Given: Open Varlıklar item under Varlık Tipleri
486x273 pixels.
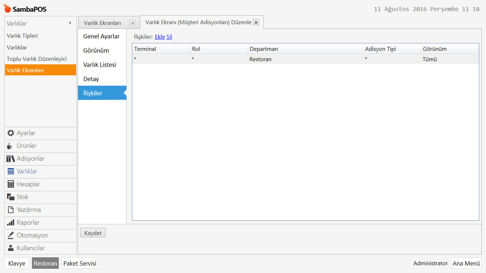Looking at the screenshot, I should pyautogui.click(x=41, y=47).
